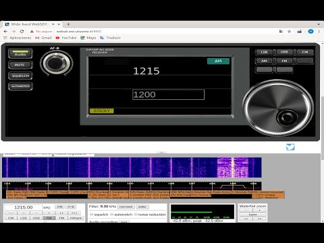Open the Gmail bookmark
Screen dimensions: 324x243
coord(43,38)
